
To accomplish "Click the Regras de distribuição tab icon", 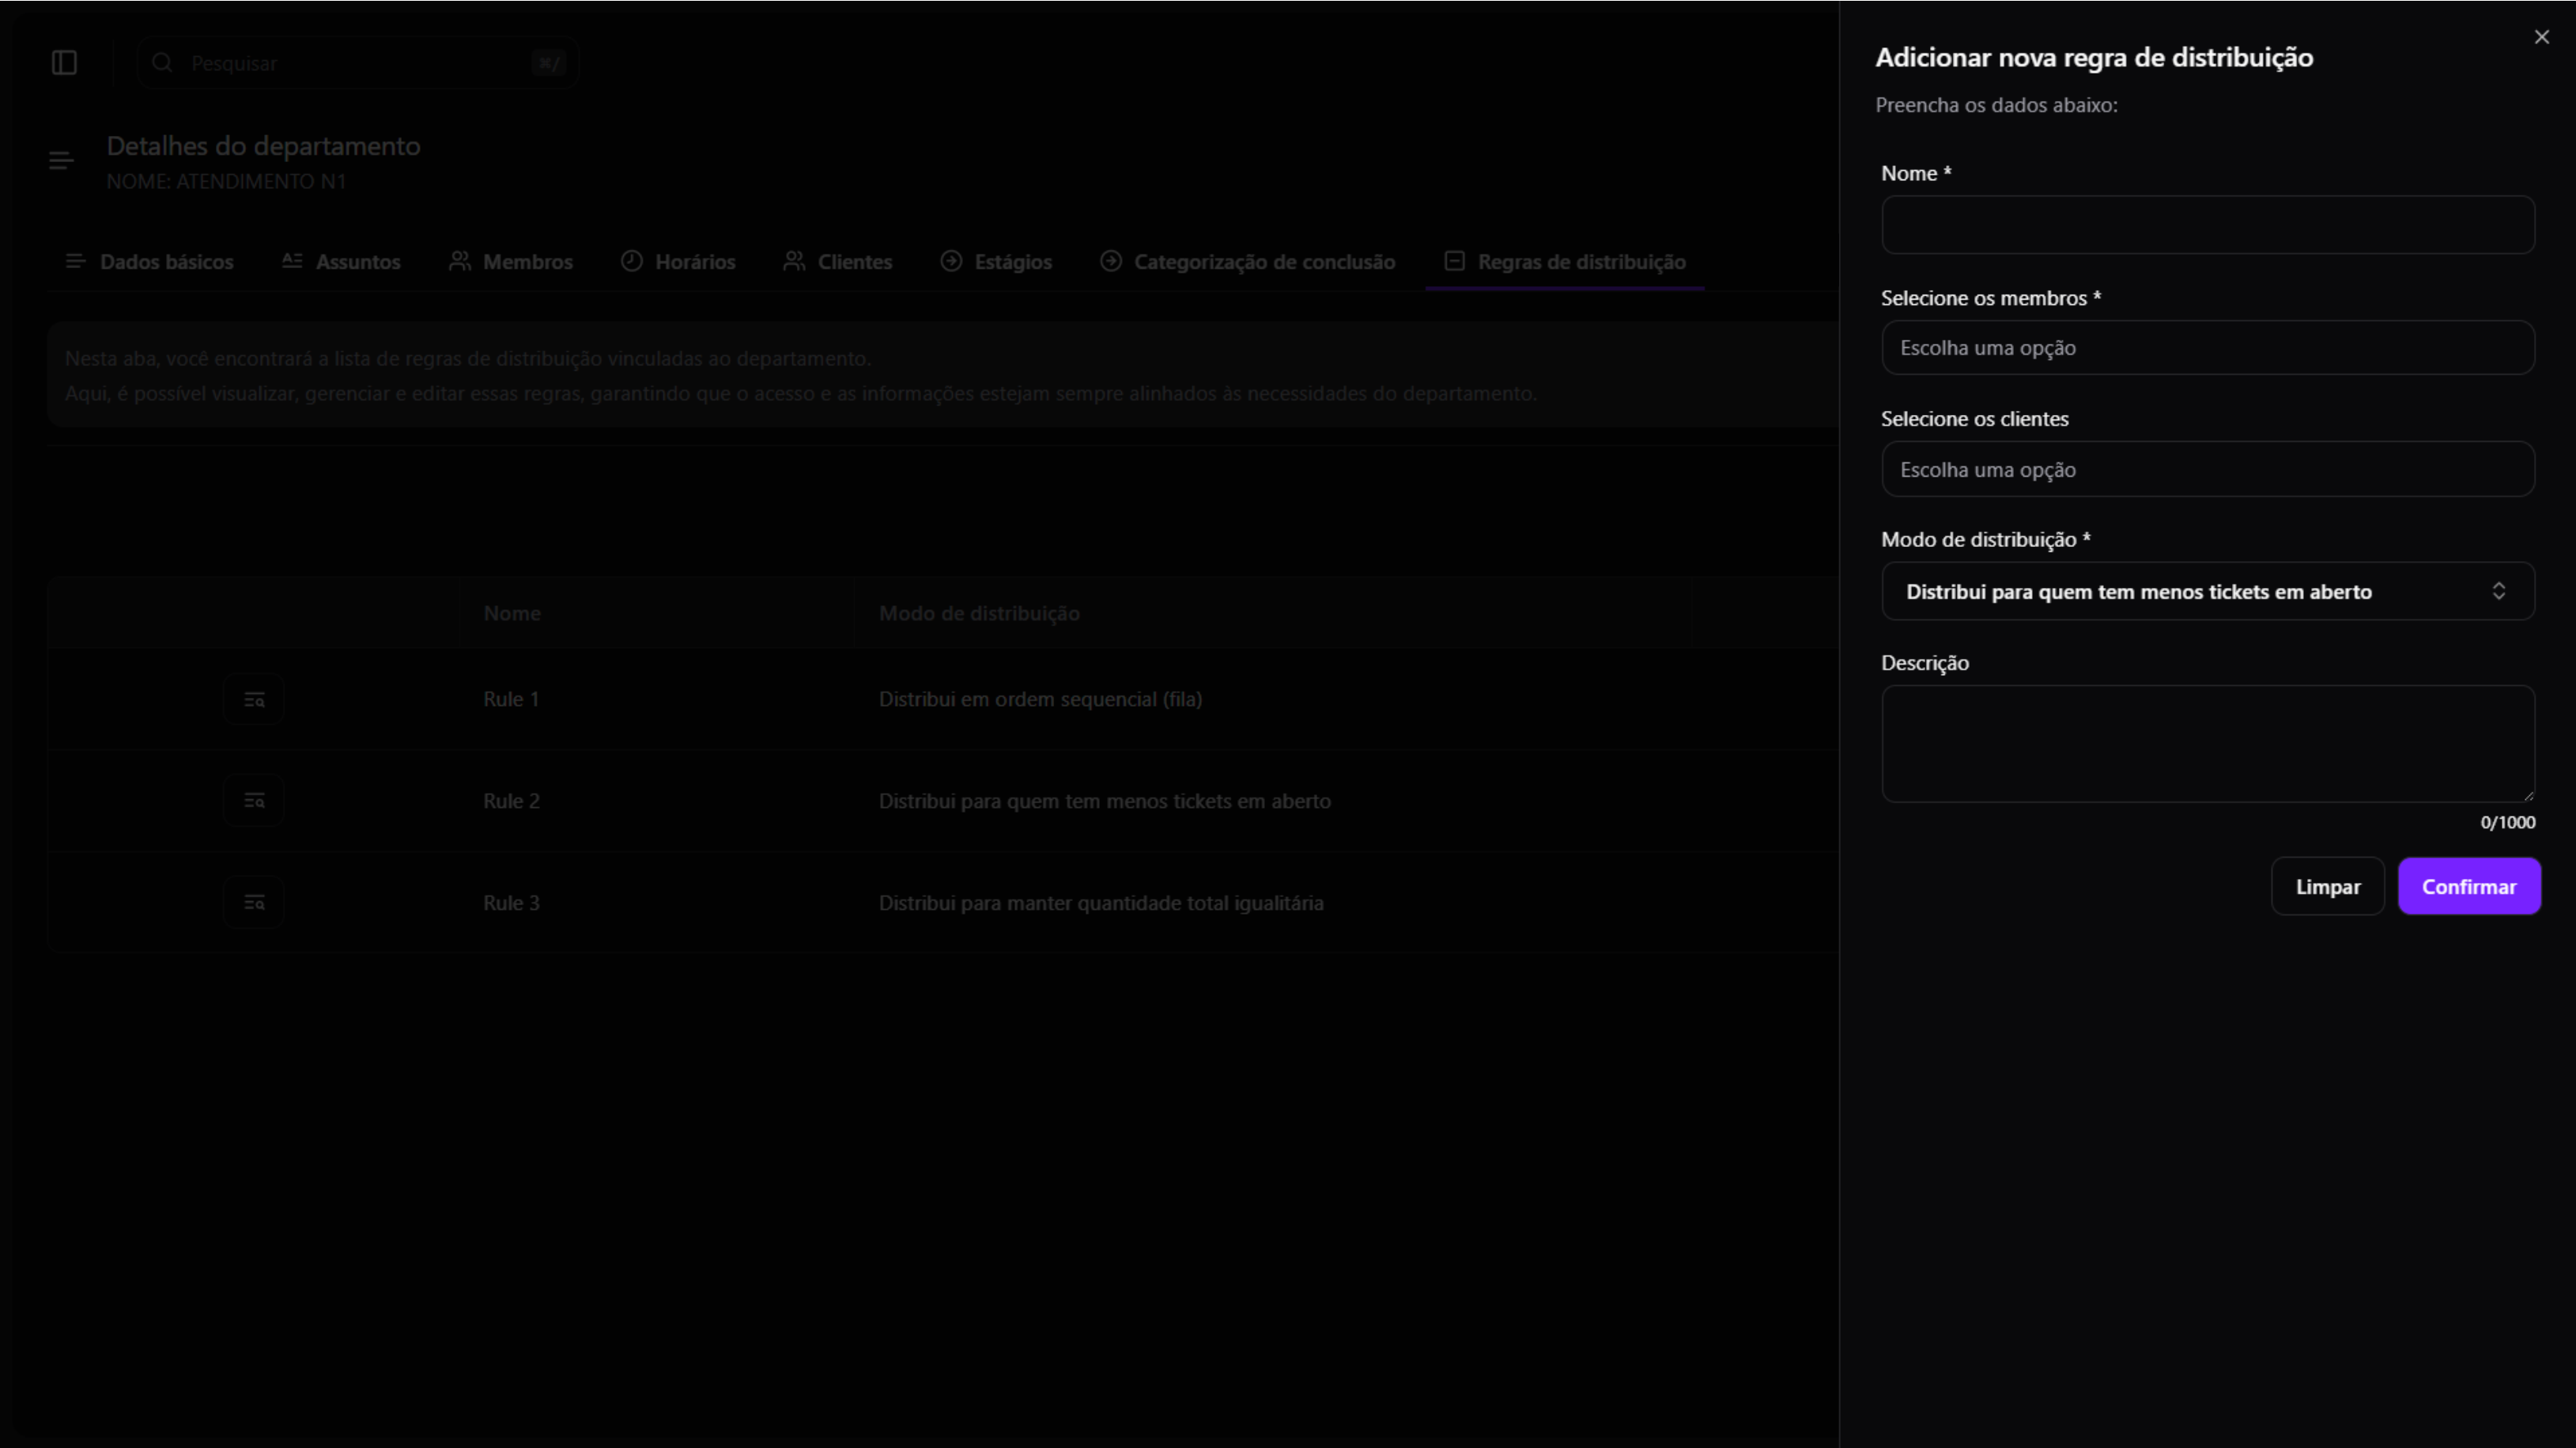I will pyautogui.click(x=1455, y=261).
